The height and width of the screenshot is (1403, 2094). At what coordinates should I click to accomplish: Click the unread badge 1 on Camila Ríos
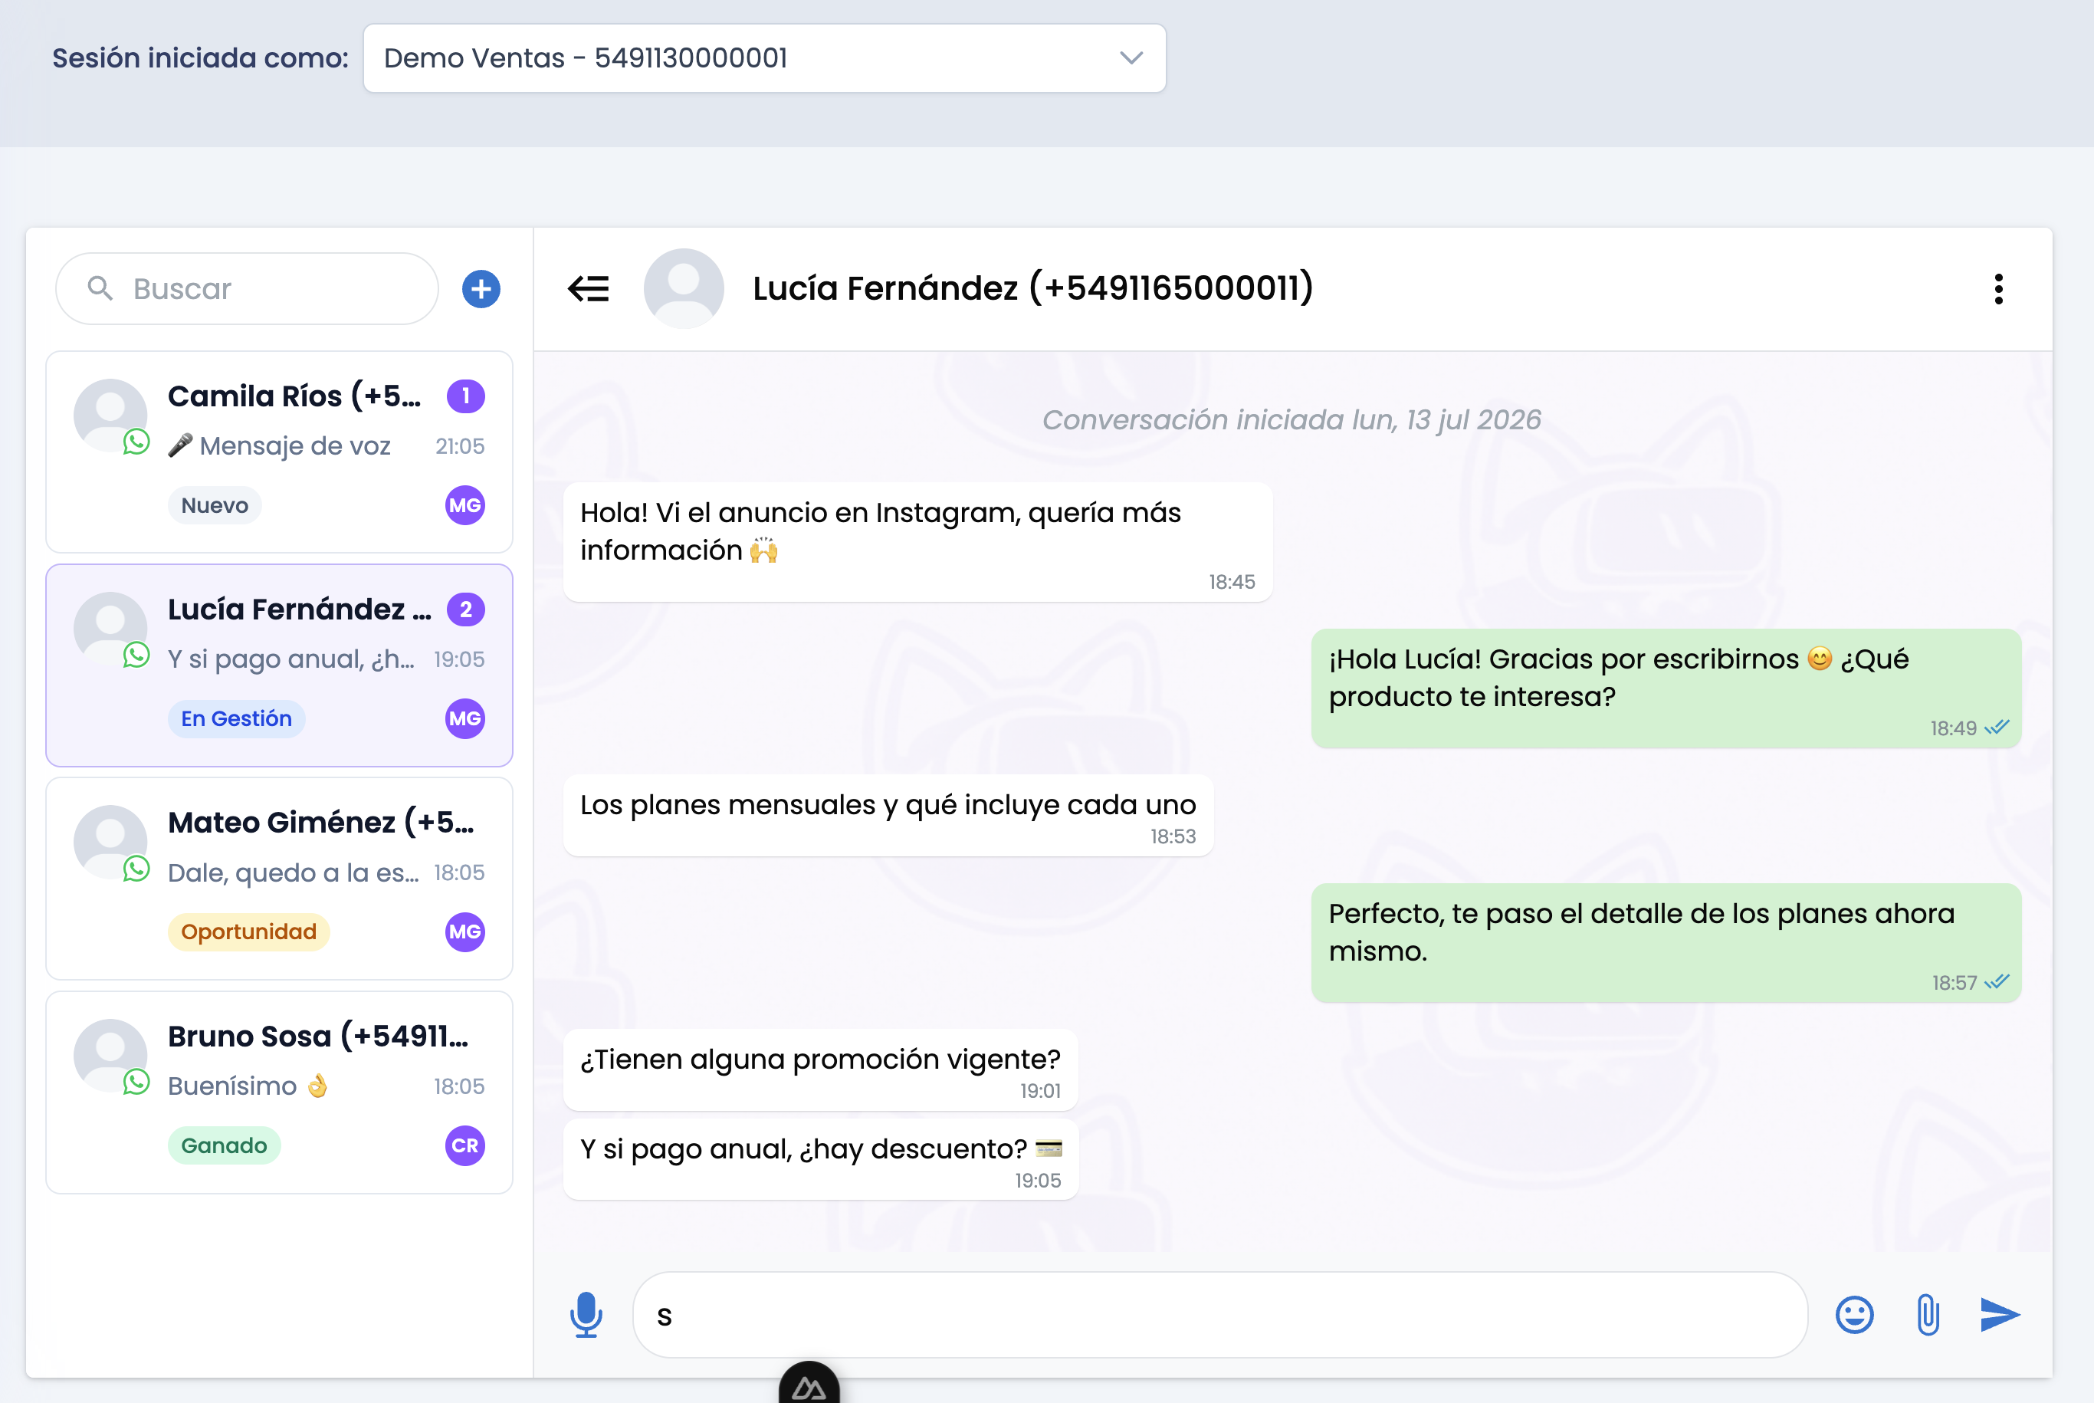[466, 396]
